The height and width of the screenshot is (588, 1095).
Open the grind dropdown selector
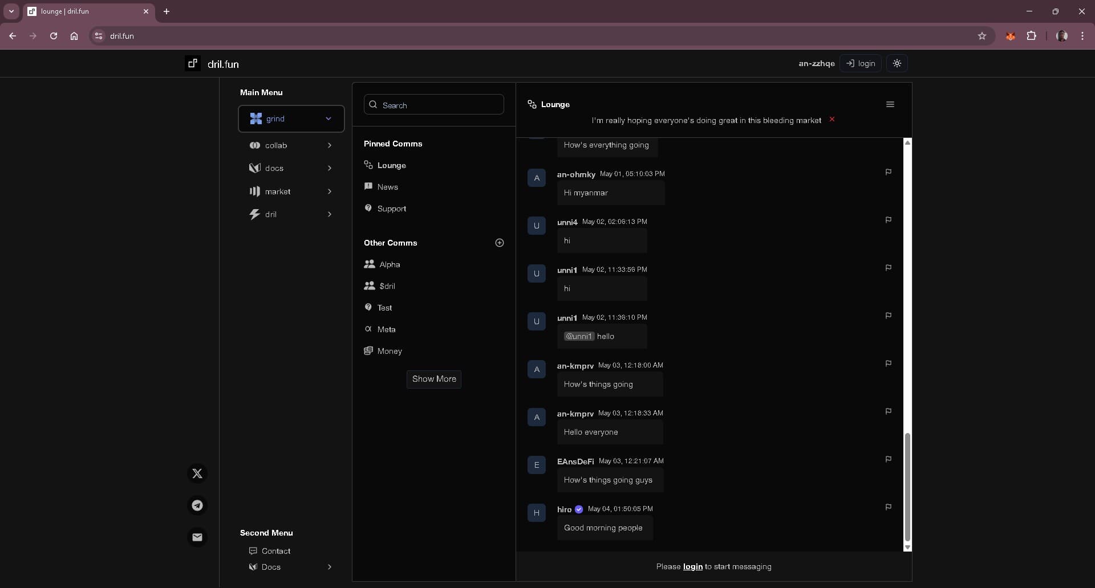click(291, 119)
